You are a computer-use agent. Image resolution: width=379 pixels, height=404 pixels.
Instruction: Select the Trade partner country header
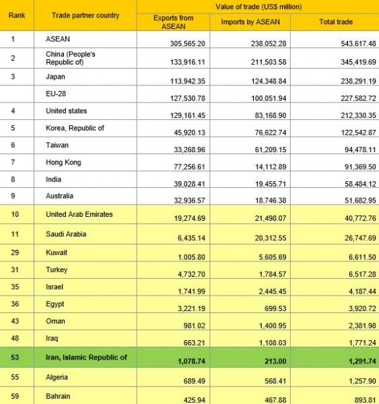point(85,15)
